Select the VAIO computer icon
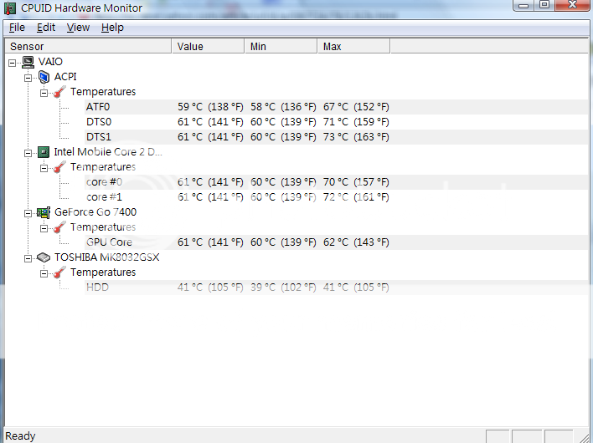 28,62
